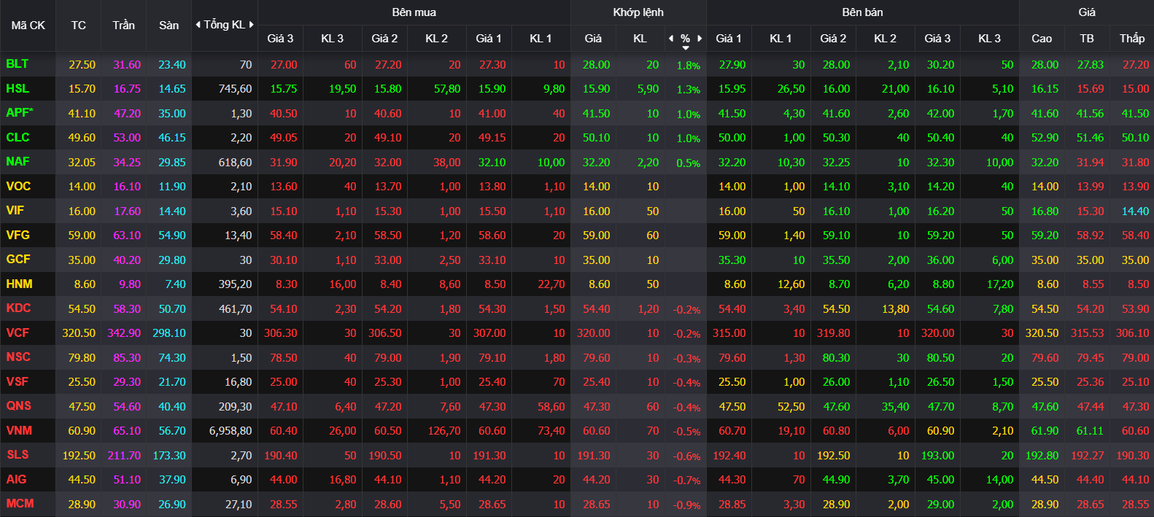Click the Bên bán group header
This screenshot has width=1154, height=517.
863,12
